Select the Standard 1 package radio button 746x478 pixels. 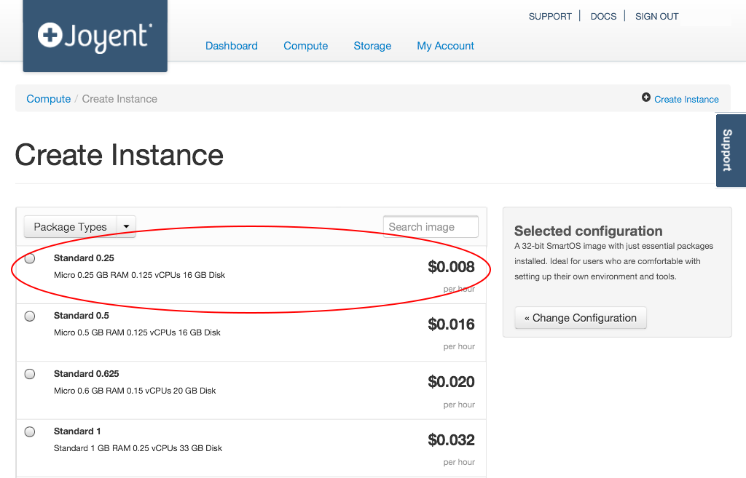click(29, 431)
